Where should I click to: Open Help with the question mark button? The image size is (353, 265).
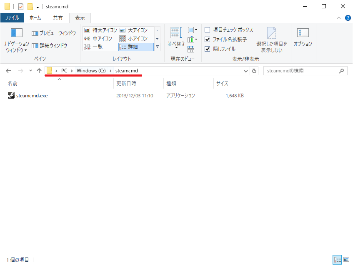(348, 18)
